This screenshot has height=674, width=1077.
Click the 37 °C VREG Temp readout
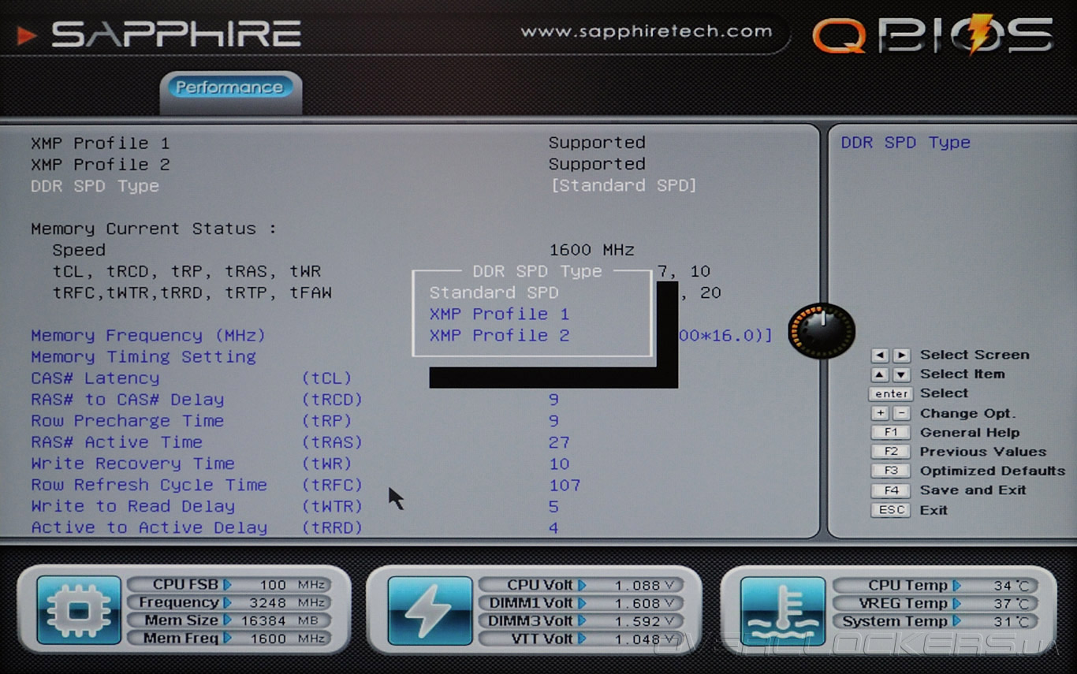[x=1012, y=604]
